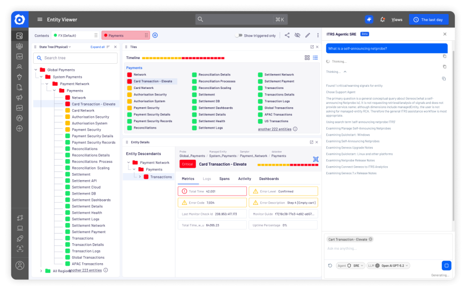The height and width of the screenshot is (291, 466).
Task: Open the three-dot more options menu
Action: [x=318, y=35]
